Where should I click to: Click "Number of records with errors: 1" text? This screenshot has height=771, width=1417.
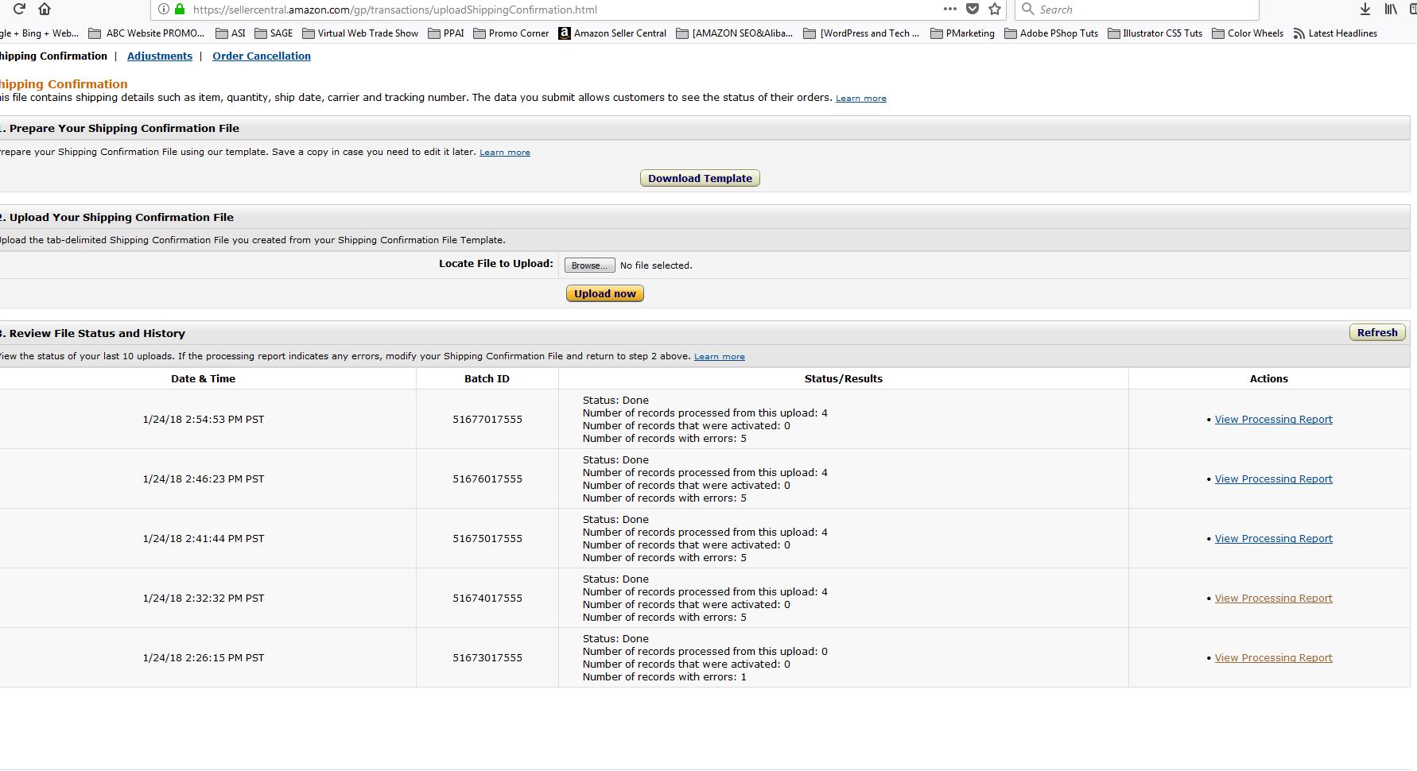click(665, 677)
